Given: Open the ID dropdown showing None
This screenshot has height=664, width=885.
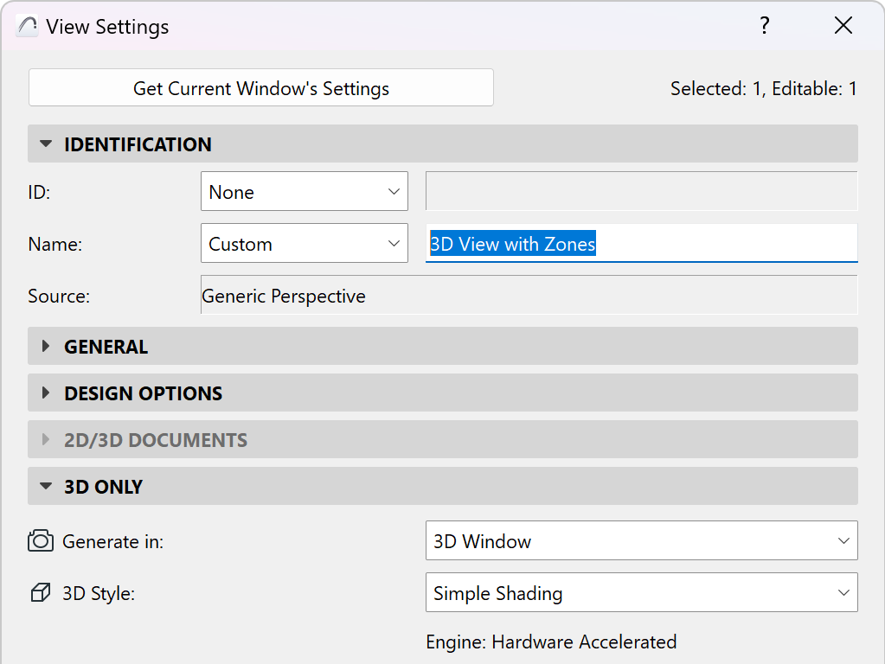Looking at the screenshot, I should (304, 192).
